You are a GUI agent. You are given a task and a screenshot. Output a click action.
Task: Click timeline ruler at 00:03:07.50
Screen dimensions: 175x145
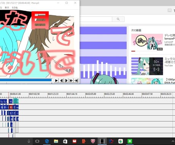pos(147,94)
